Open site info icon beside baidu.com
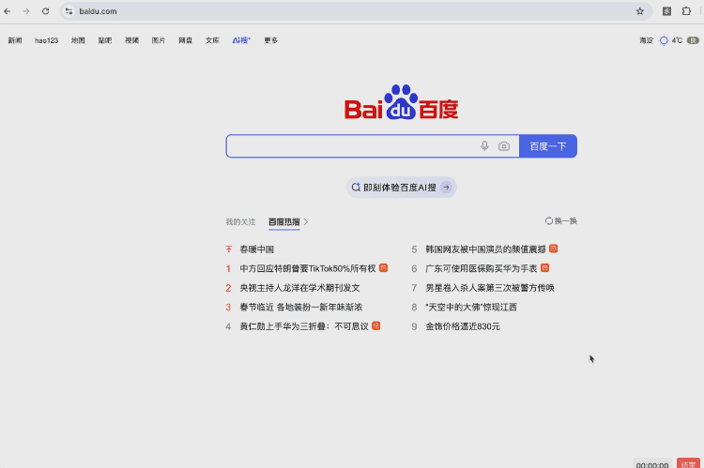This screenshot has width=704, height=468. point(69,11)
